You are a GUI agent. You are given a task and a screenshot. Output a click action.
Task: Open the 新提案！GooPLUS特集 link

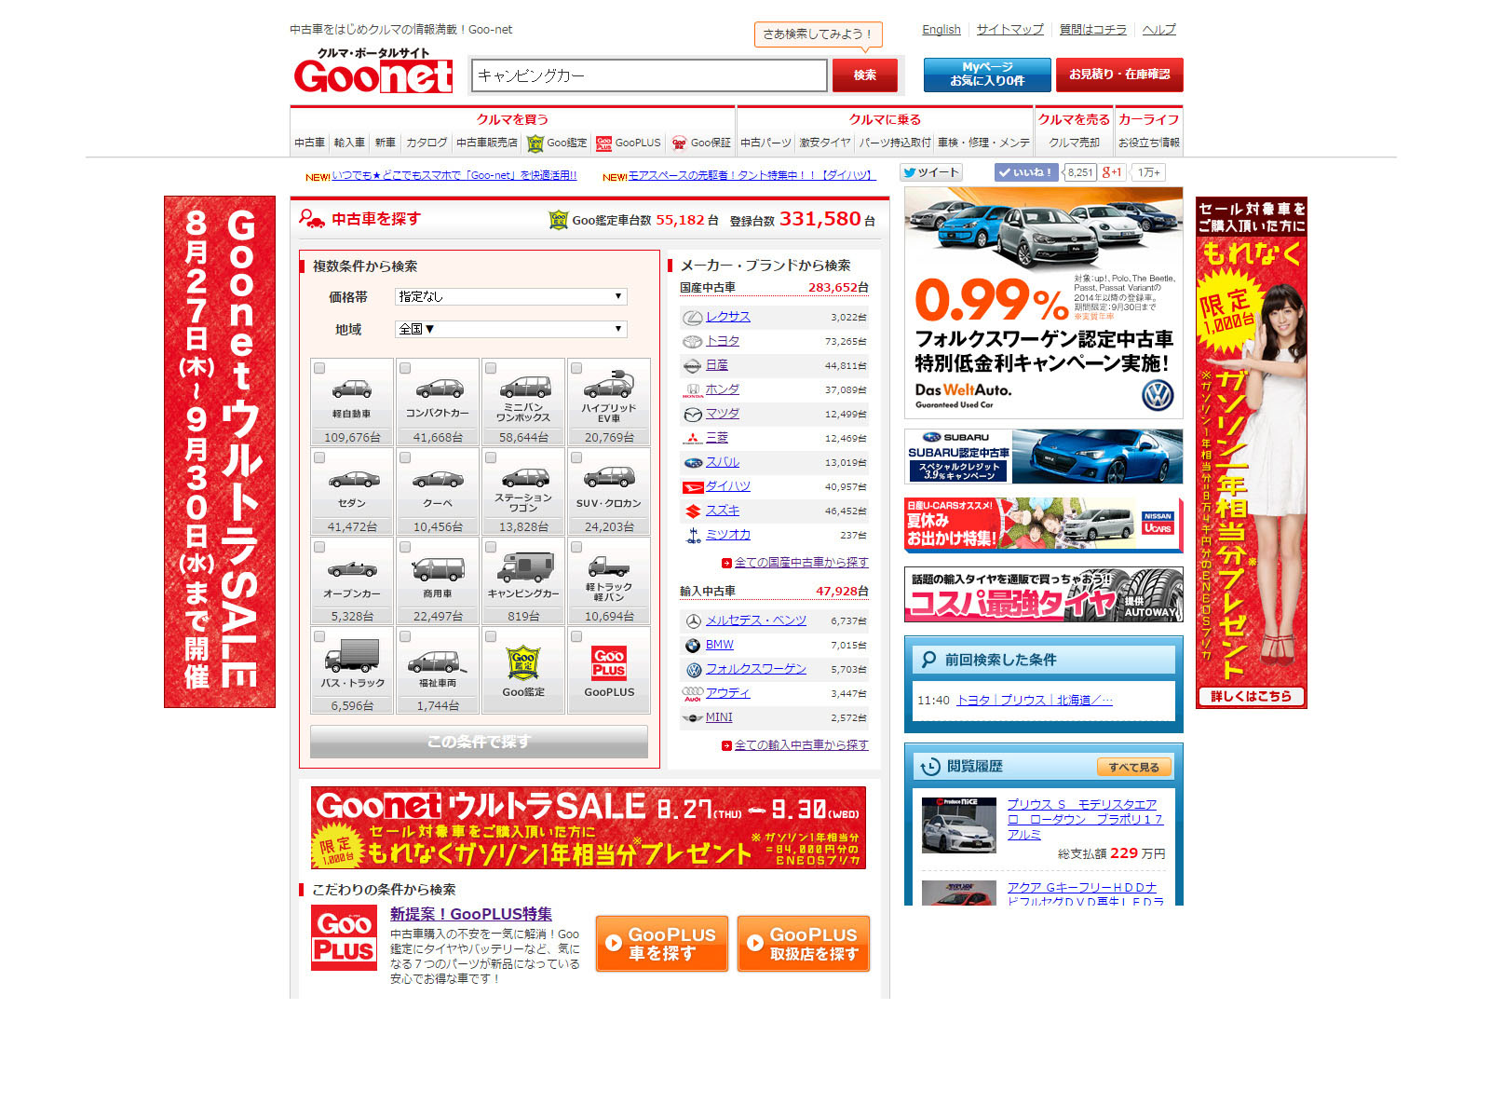tap(471, 914)
